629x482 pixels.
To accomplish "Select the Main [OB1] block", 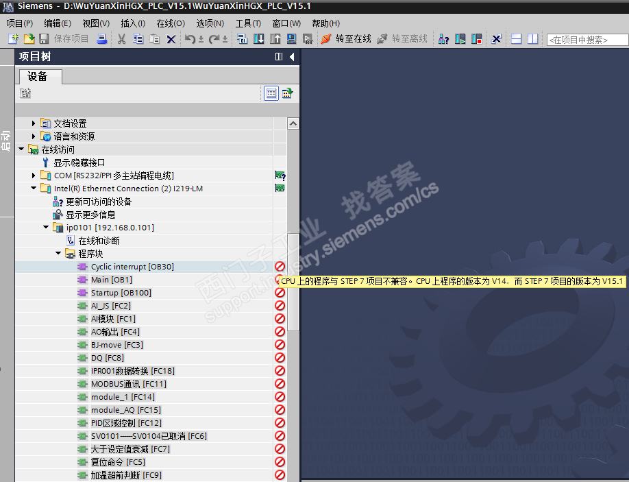I will click(112, 280).
